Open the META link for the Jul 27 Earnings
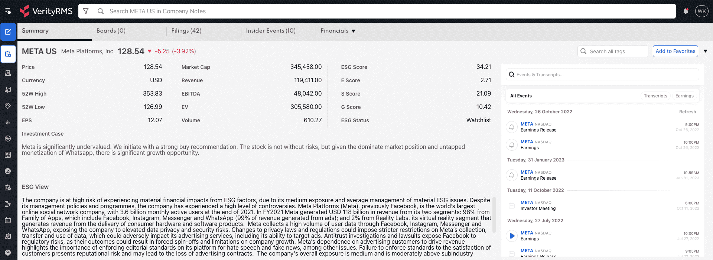Image resolution: width=713 pixels, height=260 pixels. pos(527,233)
